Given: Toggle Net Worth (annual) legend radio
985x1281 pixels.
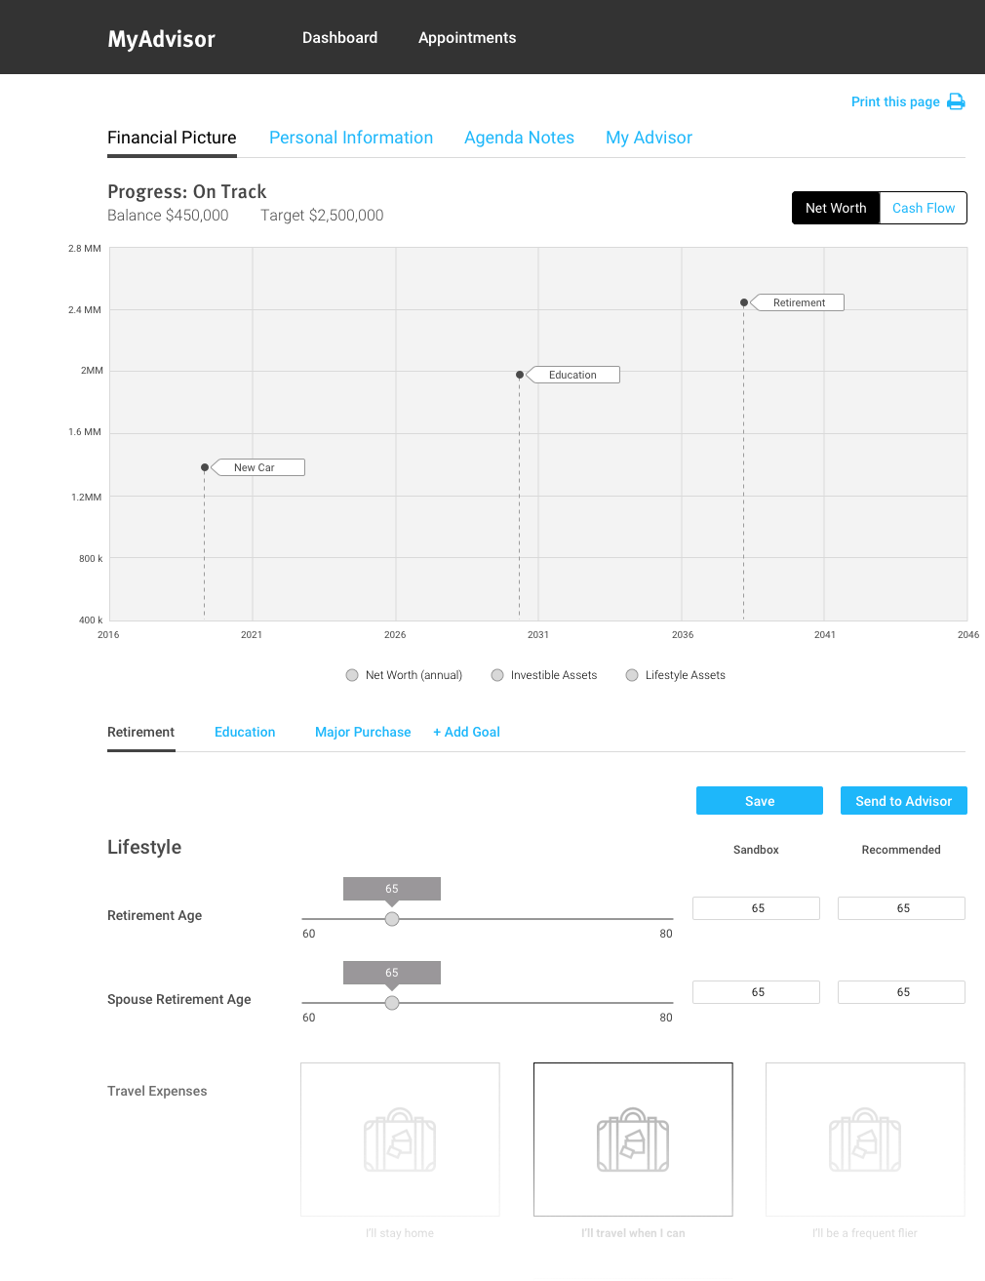Looking at the screenshot, I should (352, 675).
